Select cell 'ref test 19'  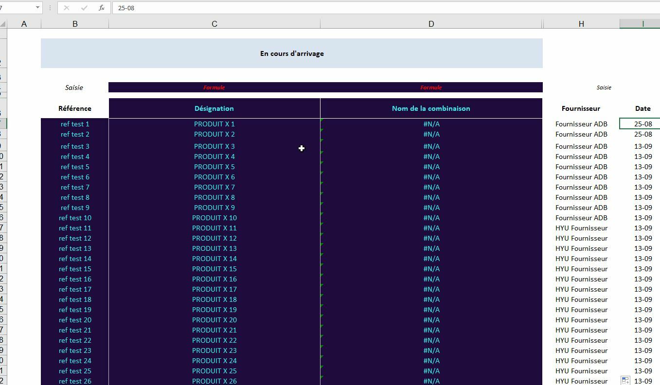click(75, 310)
